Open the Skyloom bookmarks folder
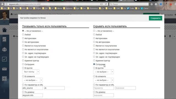 click(68, 9)
